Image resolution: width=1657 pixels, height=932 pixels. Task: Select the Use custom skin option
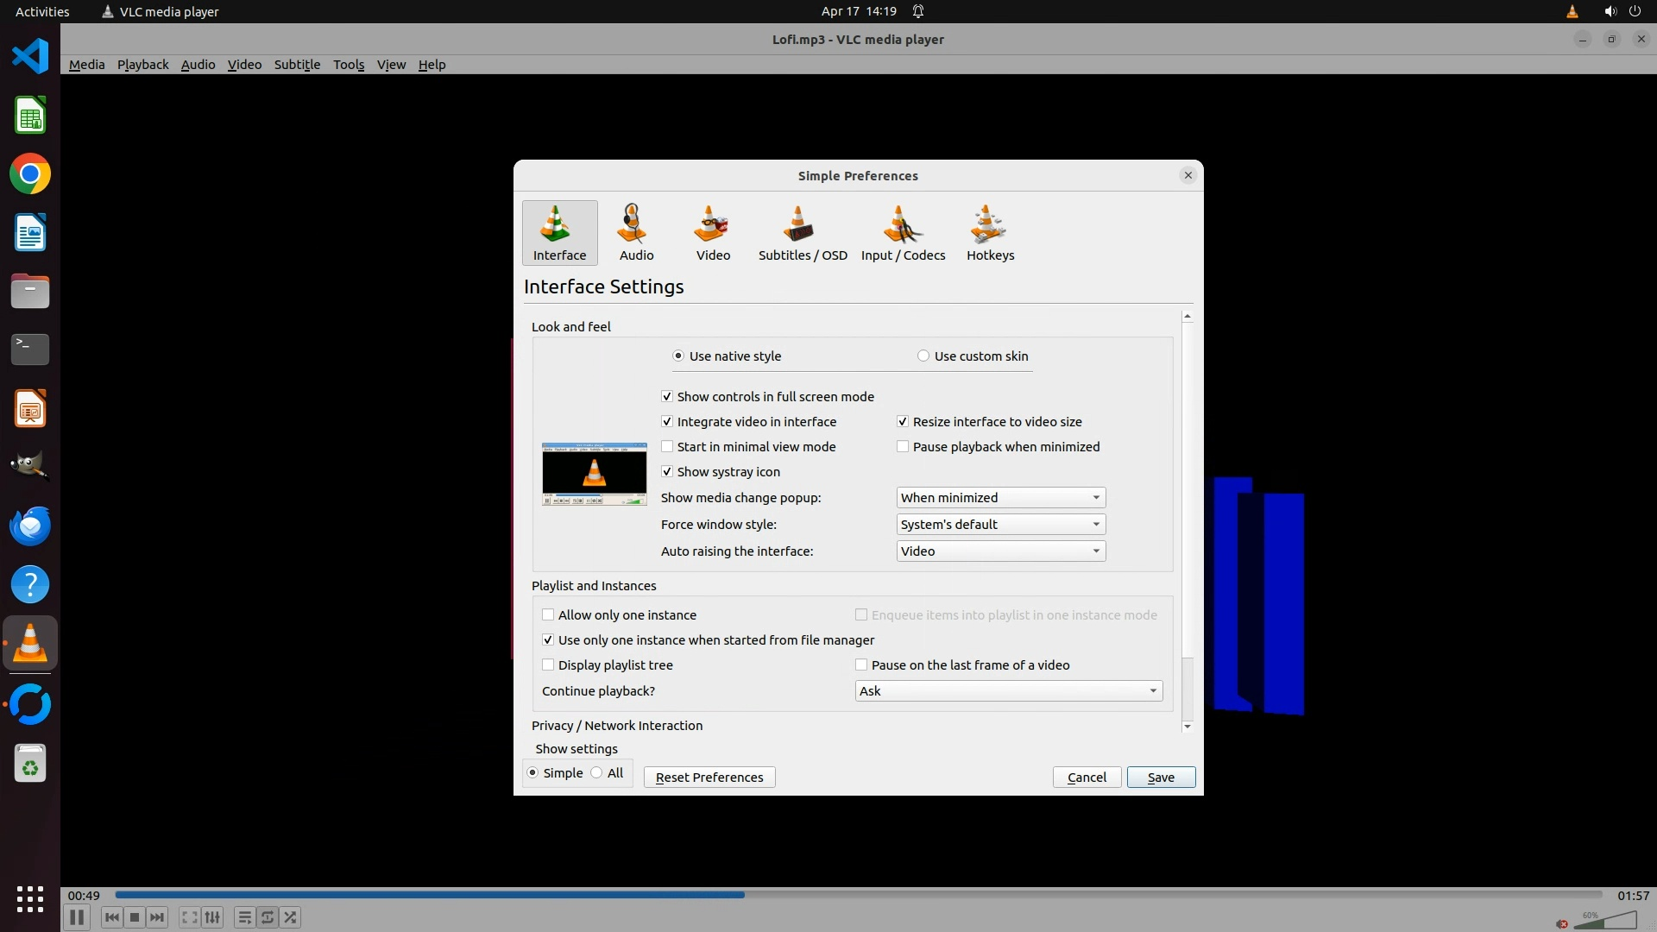point(923,356)
